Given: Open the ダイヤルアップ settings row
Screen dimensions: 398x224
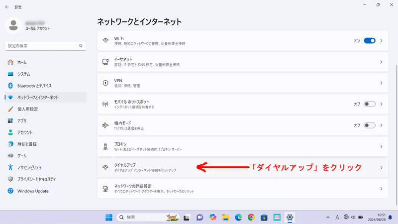Looking at the screenshot, I should point(243,168).
